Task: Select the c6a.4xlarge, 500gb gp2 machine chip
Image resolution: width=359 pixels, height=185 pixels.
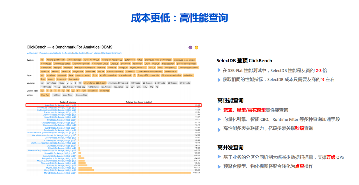Action: (95, 83)
